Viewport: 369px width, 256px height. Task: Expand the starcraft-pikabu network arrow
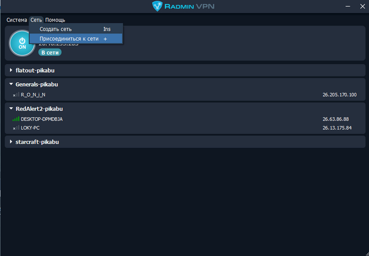pos(11,142)
